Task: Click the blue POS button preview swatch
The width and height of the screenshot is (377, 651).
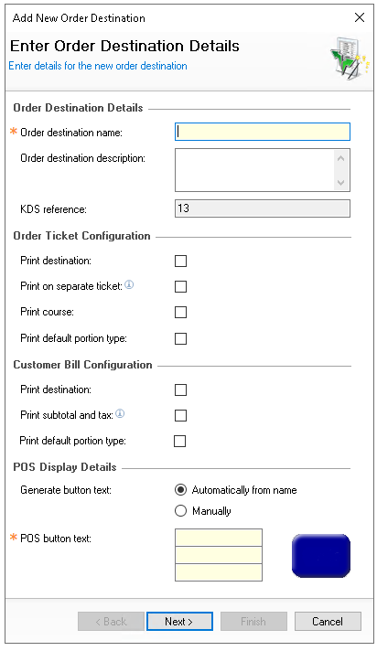Action: coord(321,556)
